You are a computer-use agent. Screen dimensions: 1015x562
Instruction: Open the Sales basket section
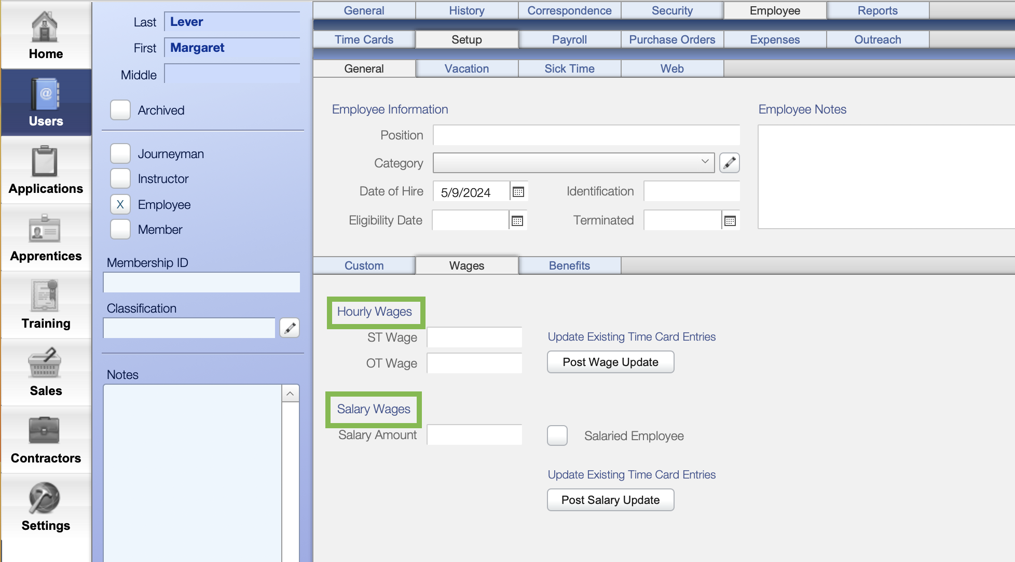coord(46,372)
